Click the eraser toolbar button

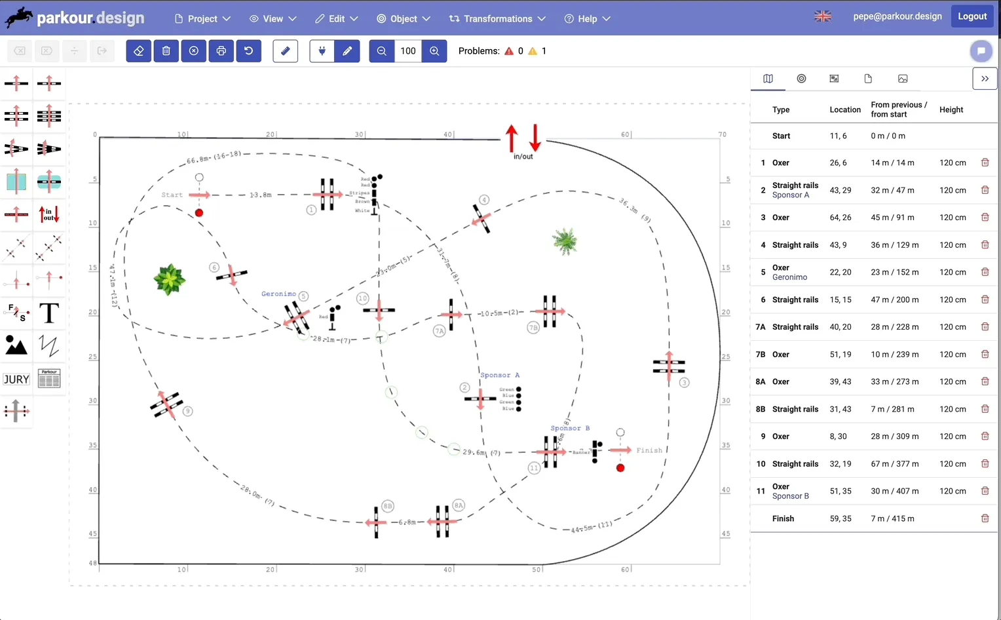(138, 51)
